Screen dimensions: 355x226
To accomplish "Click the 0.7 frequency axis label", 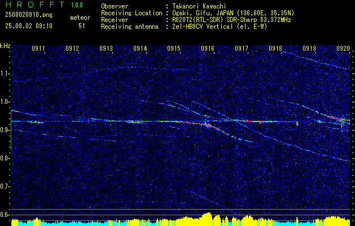I will coord(5,186).
